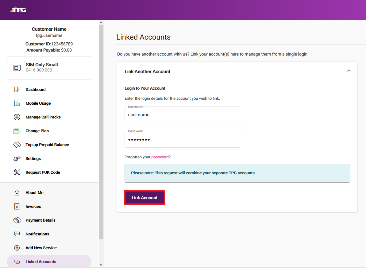Click the TPG logo in the header
Image resolution: width=366 pixels, height=271 pixels.
pos(17,10)
